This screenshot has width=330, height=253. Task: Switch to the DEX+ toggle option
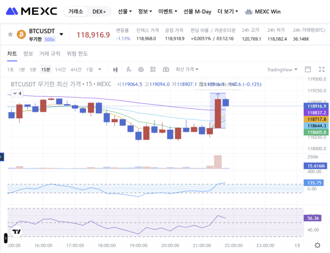(x=99, y=12)
